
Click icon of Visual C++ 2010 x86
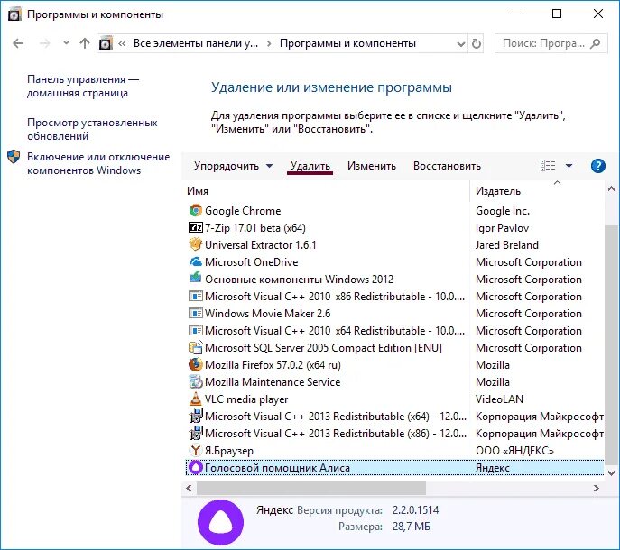click(195, 296)
